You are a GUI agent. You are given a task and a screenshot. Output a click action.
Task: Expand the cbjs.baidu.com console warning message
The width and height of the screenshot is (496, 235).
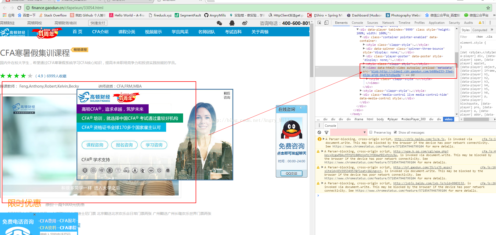click(x=324, y=139)
